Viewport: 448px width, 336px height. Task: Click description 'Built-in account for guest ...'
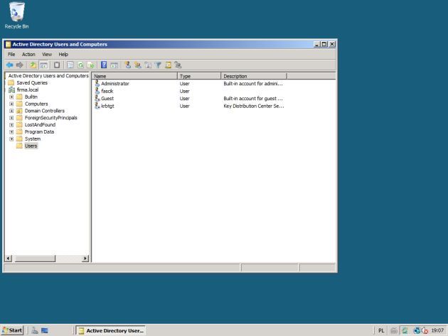pyautogui.click(x=253, y=99)
